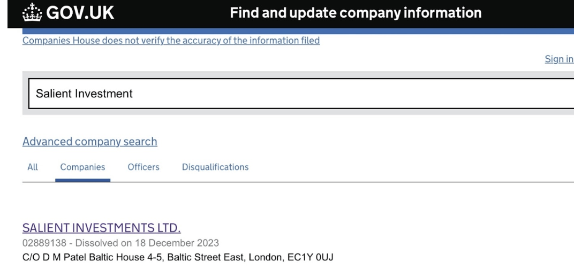Click the Baltic House registered address line
The height and width of the screenshot is (277, 574).
(178, 257)
